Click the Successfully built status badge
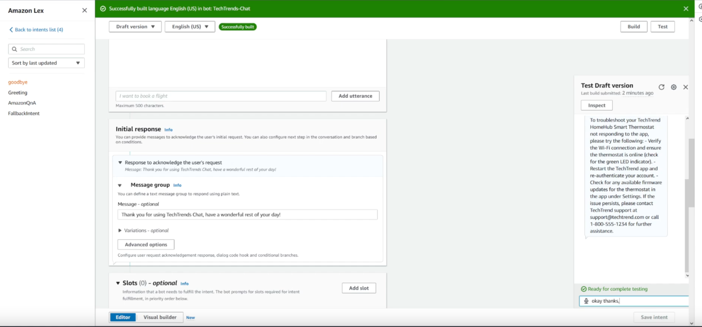Screen dimensions: 702x327 click(238, 27)
